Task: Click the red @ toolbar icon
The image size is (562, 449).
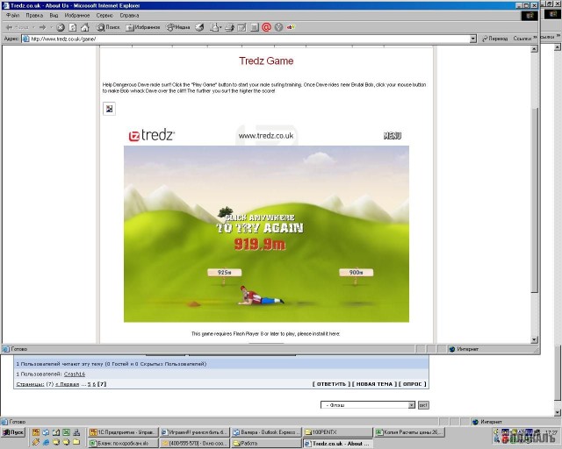Action: (266, 27)
